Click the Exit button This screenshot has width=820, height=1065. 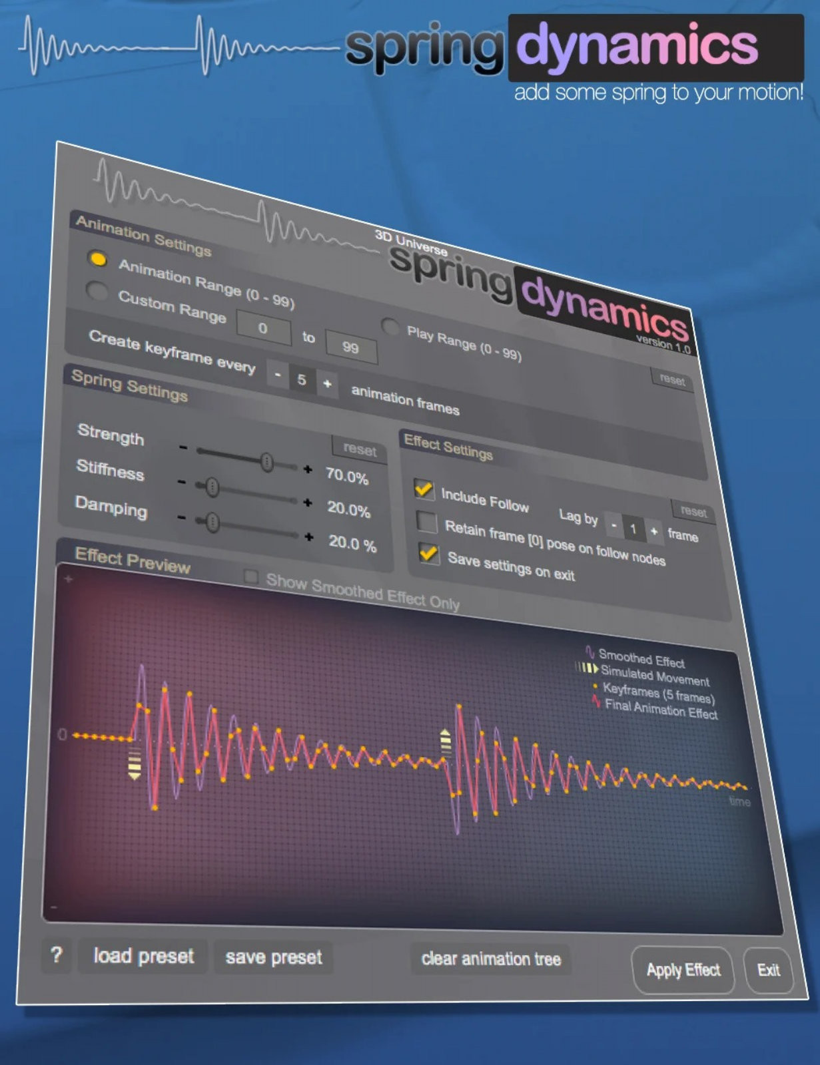click(768, 970)
